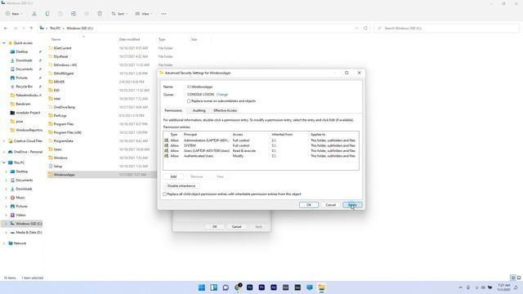Screen dimensions: 523x294
Task: Open the Widgets taskbar icon
Action: (x=214, y=287)
